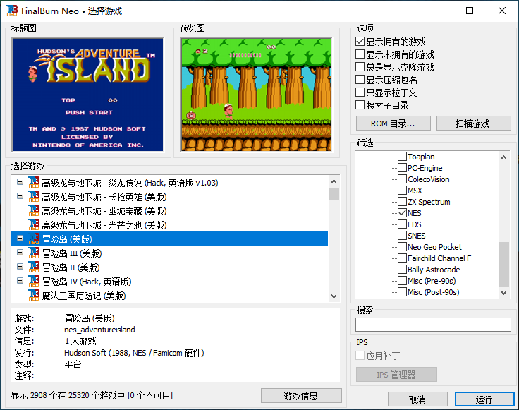The width and height of the screenshot is (519, 410).
Task: Click Hudson Soft (1988, NES / Famicom 硬件) text
Action: click(134, 353)
